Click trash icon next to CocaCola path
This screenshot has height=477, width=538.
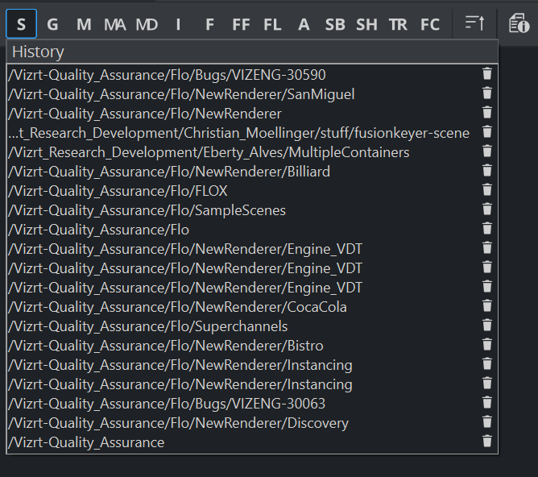click(x=486, y=306)
